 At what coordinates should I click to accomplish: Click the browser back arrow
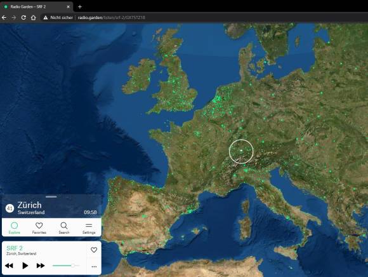pos(4,18)
